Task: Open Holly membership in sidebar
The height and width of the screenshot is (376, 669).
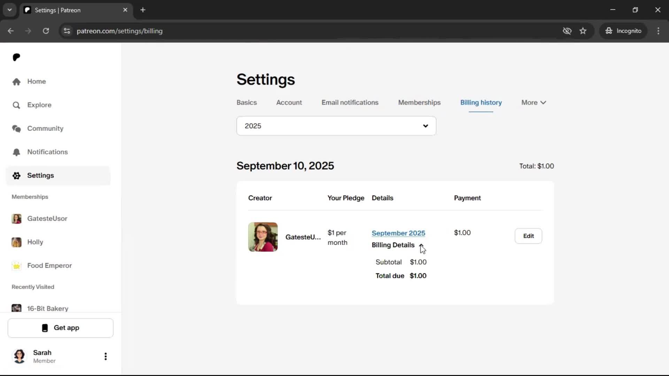Action: [x=27, y=242]
